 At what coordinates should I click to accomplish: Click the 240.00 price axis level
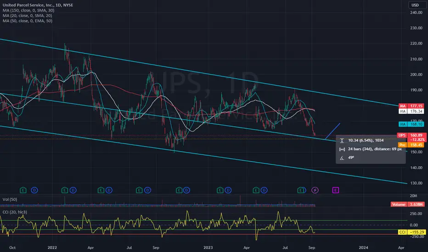tap(416, 12)
